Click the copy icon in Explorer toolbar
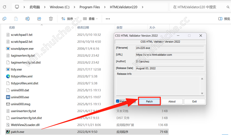Viewport: 231px width, 135px height. 4,19
